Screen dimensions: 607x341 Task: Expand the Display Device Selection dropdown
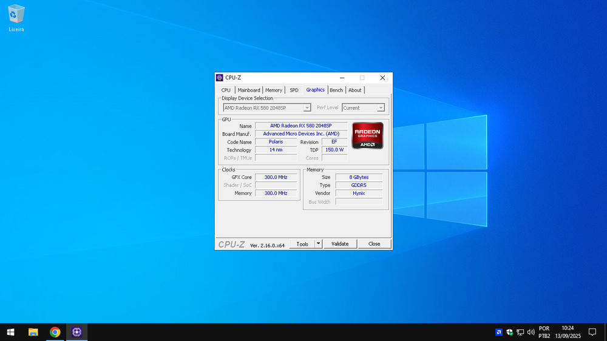point(307,108)
